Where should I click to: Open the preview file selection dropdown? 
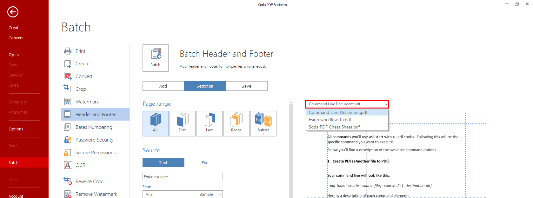[x=347, y=104]
